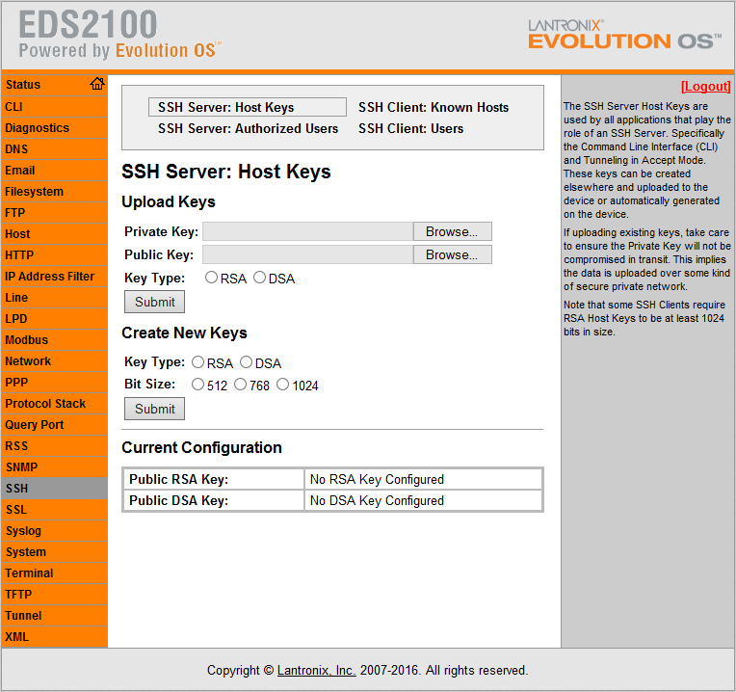
Task: Select RSA under Upload Keys
Action: 211,278
